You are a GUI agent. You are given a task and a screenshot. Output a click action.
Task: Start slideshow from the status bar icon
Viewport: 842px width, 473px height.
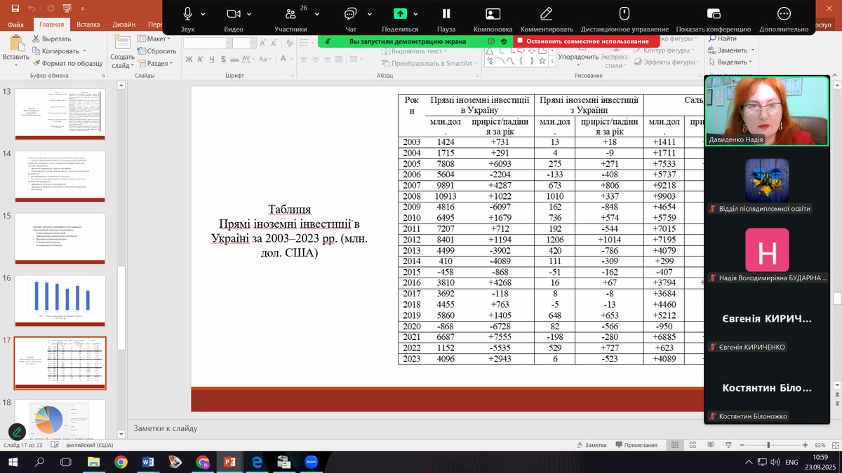728,445
